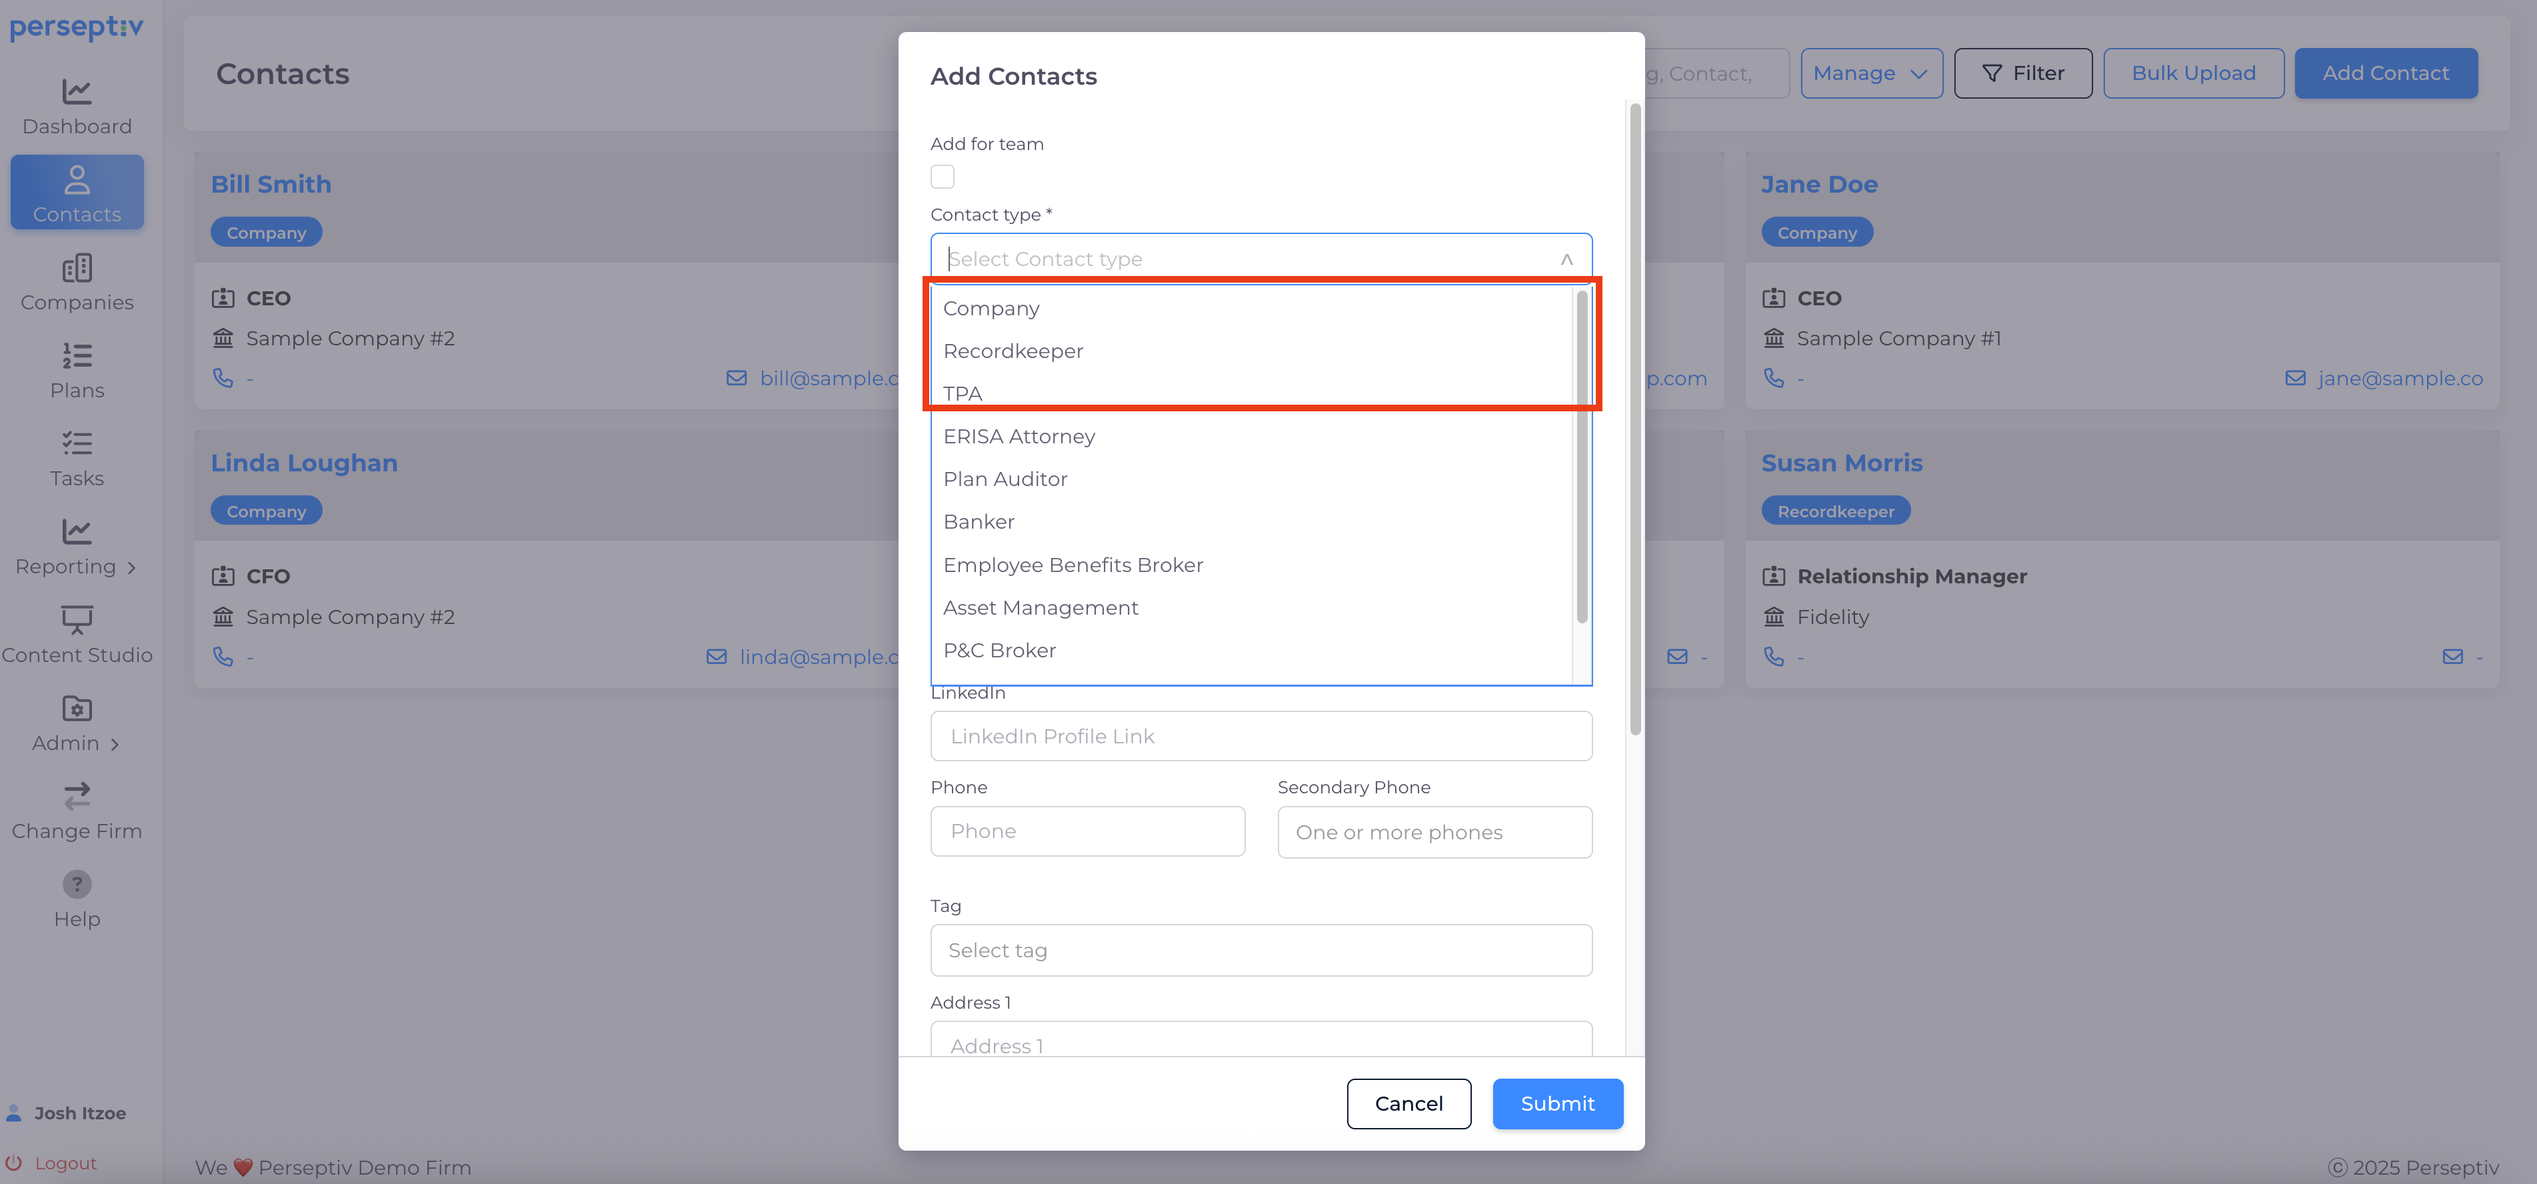Open the Companies sidebar icon
The height and width of the screenshot is (1184, 2537).
click(77, 268)
